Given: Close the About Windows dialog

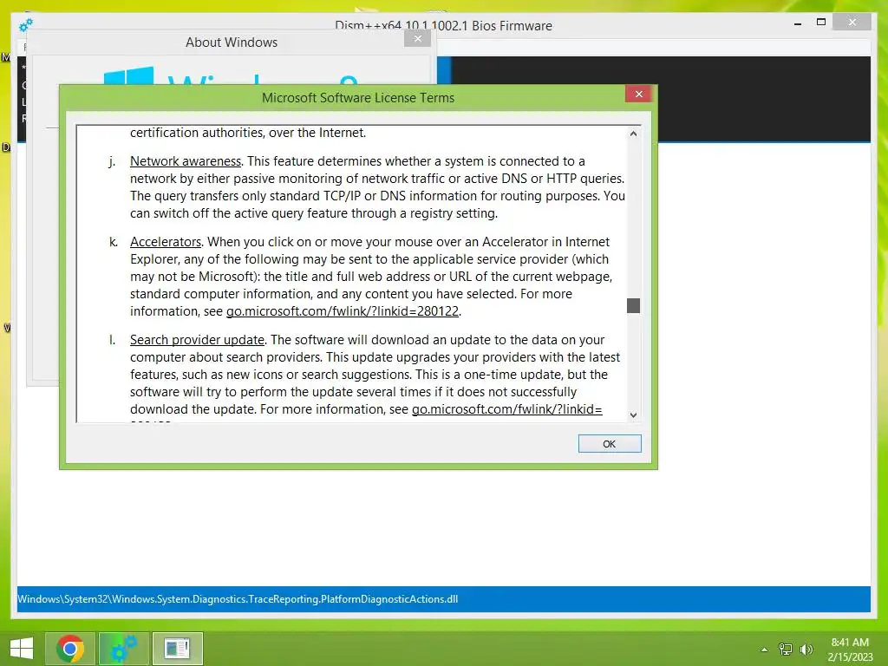Looking at the screenshot, I should (418, 38).
